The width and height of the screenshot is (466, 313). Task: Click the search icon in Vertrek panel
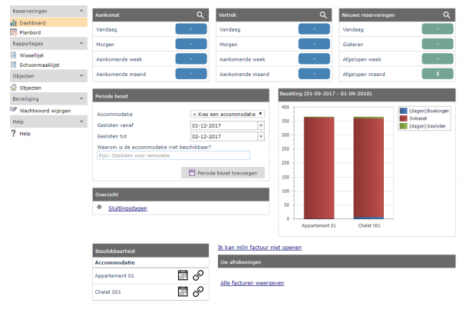click(323, 15)
